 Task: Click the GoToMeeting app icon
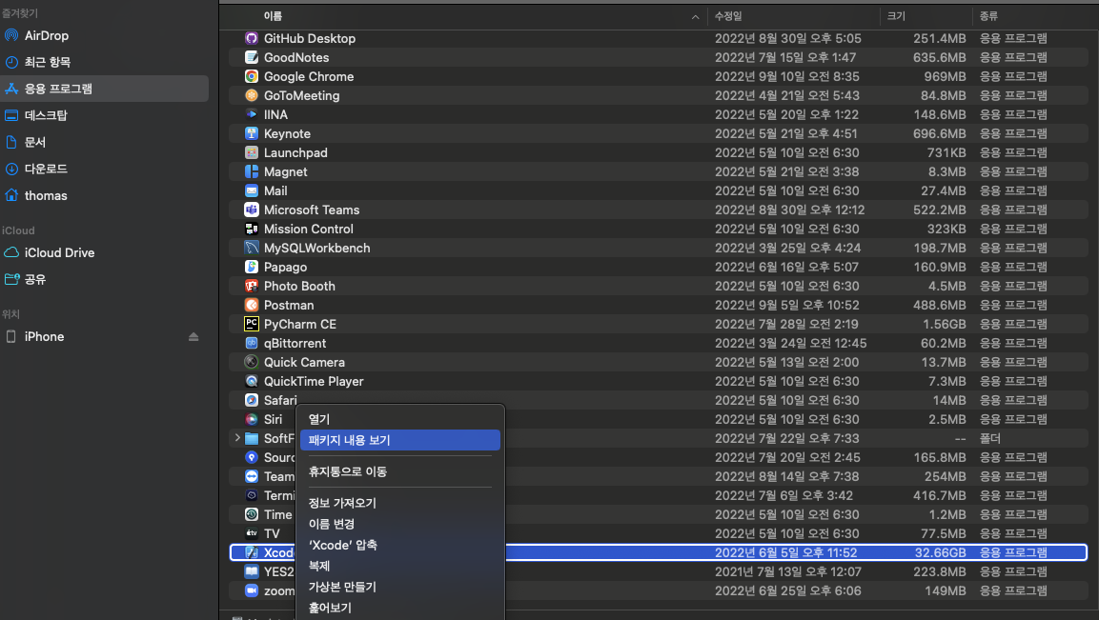tap(252, 95)
